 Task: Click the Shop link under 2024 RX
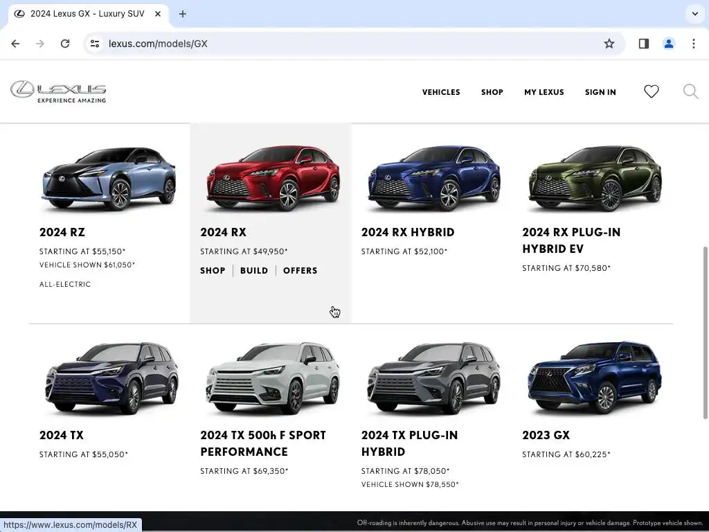[x=213, y=271]
